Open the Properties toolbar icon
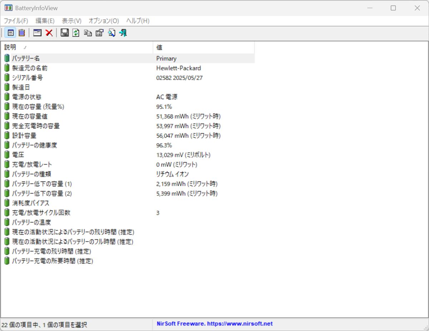The width and height of the screenshot is (429, 331). [x=99, y=33]
